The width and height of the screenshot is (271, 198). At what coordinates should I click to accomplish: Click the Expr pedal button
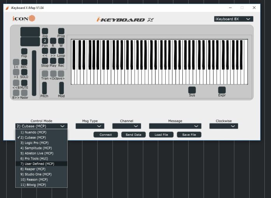coord(222,90)
